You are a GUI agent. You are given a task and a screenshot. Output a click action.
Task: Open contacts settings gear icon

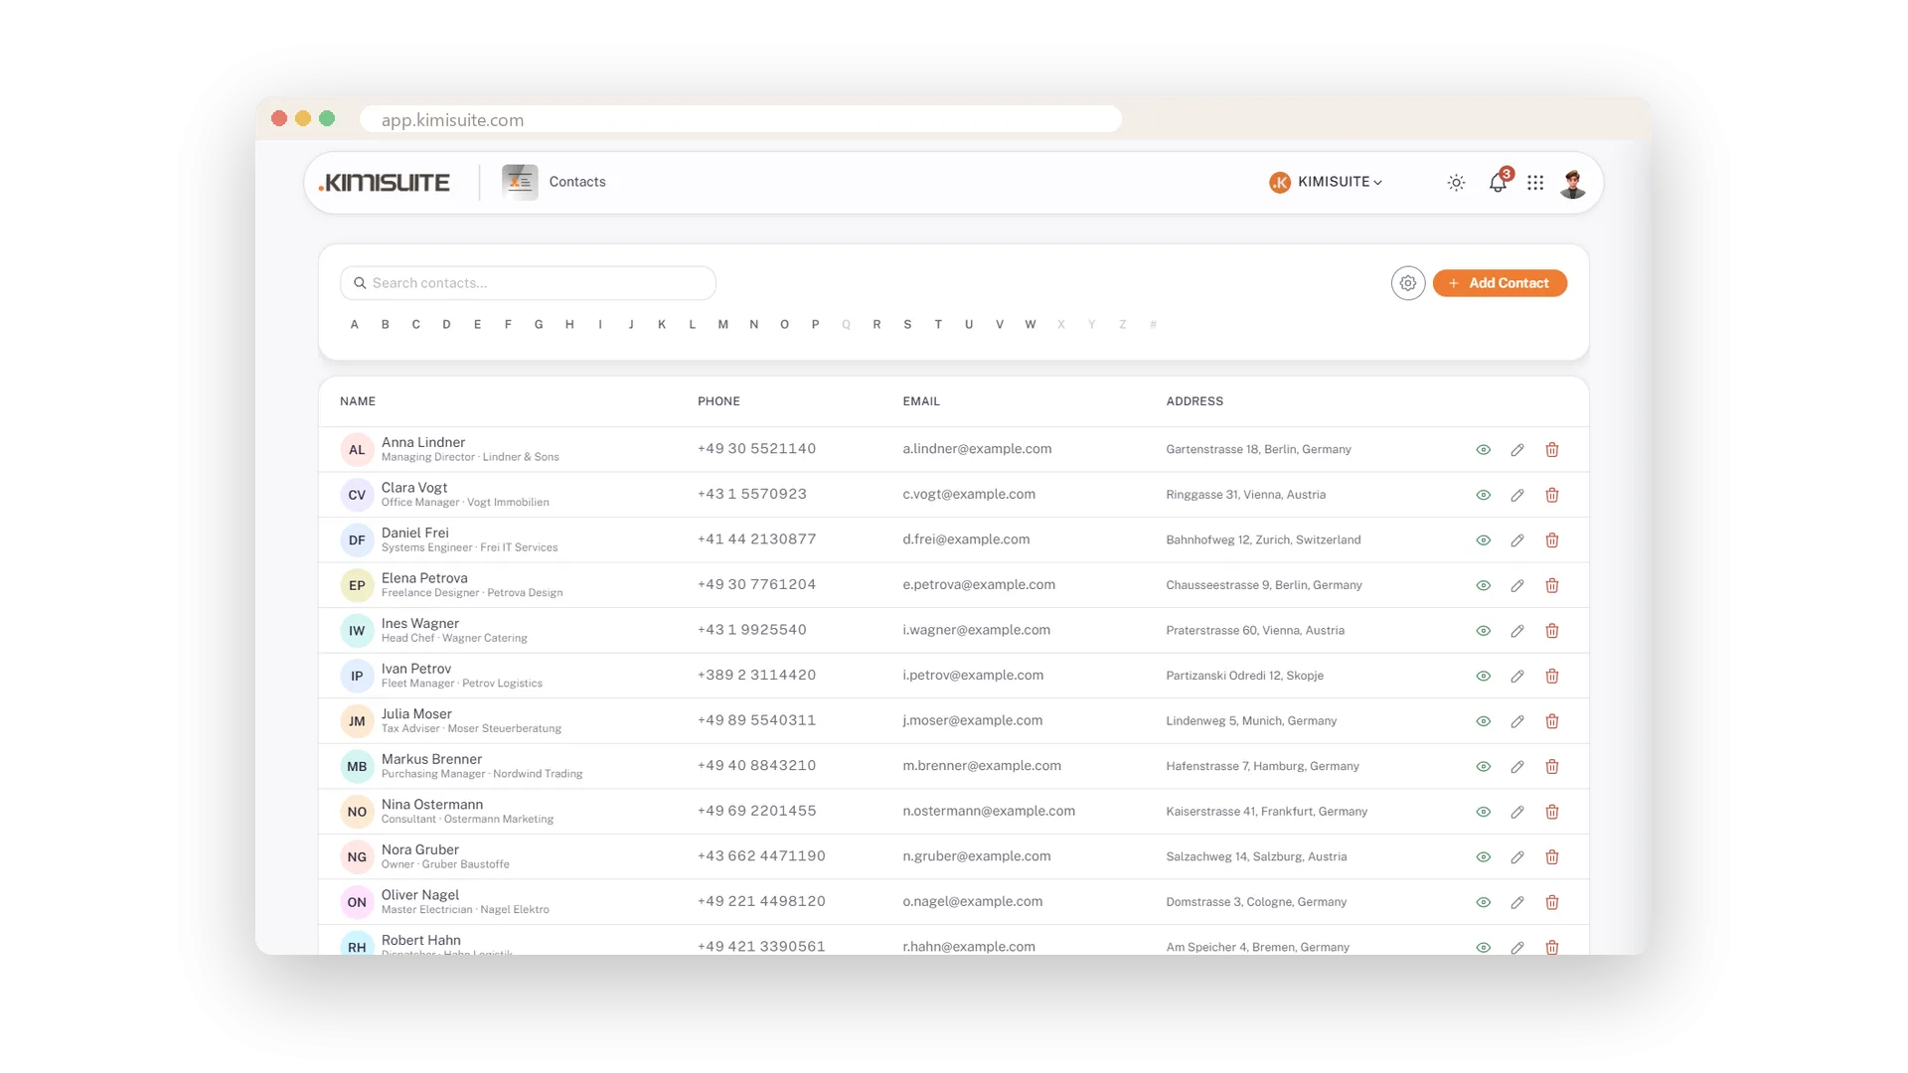(1408, 283)
